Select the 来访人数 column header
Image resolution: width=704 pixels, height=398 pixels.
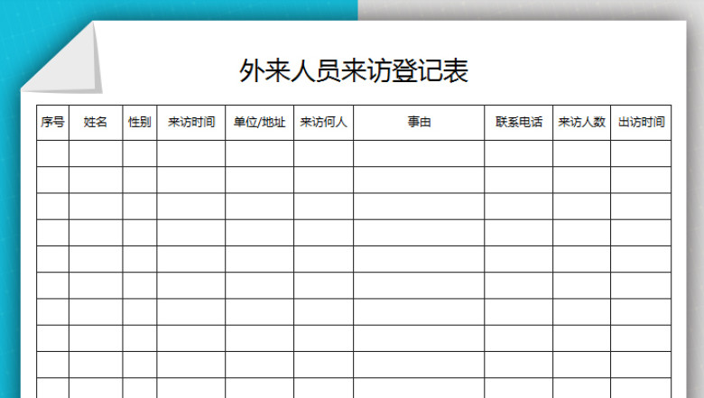pyautogui.click(x=582, y=123)
